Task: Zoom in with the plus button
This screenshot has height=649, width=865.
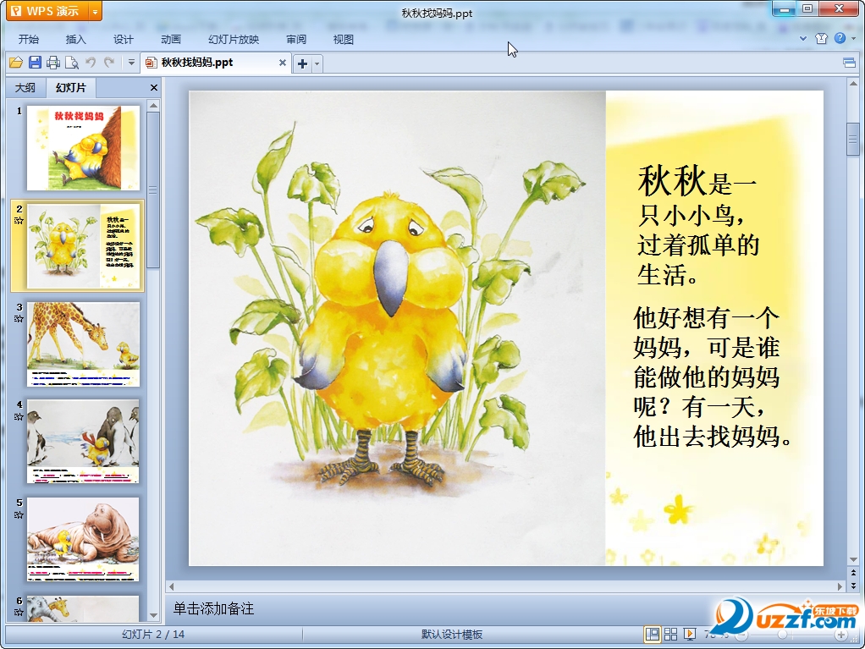Action: pos(841,635)
